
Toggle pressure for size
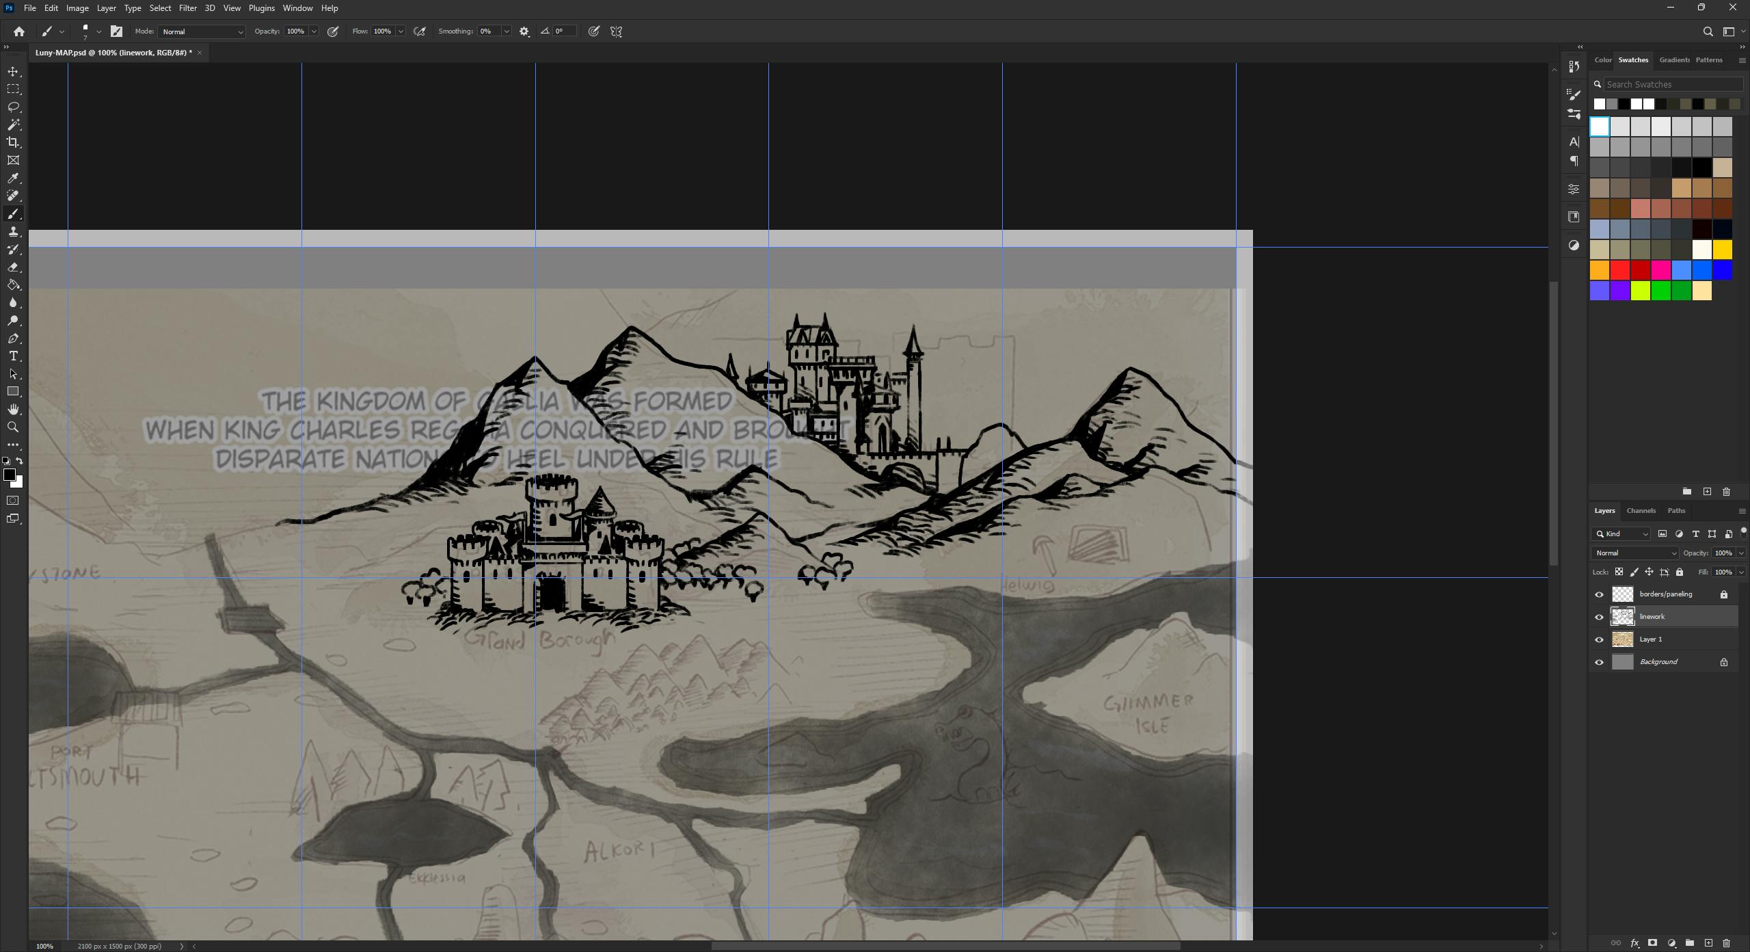coord(594,31)
